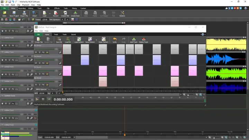Click Create Clip in Beat Designer
Screen dimensions: 249x140
coord(39,40)
